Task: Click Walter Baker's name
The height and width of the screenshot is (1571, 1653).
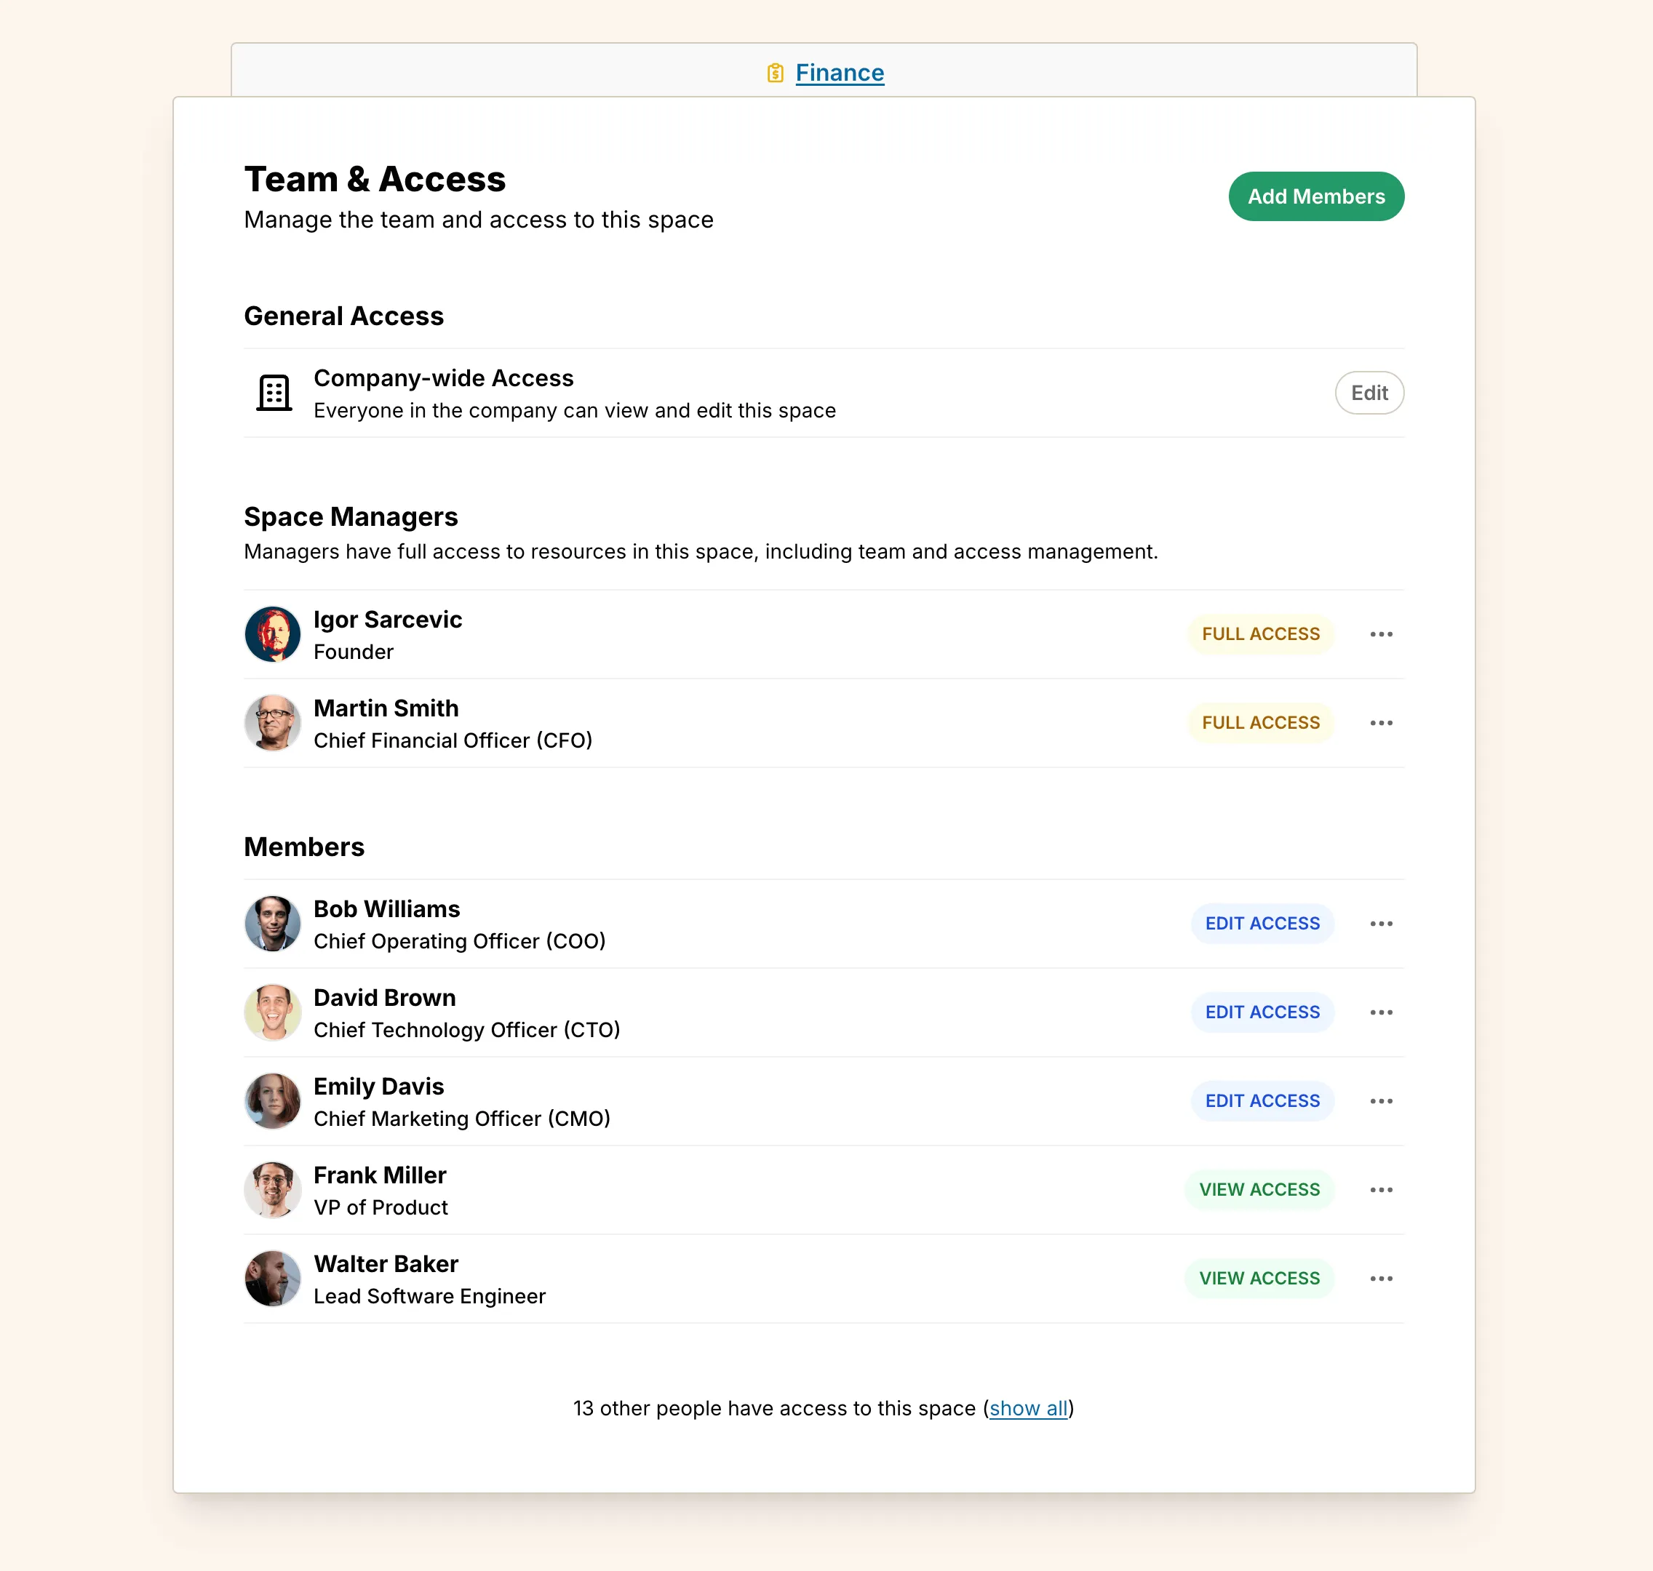Action: click(386, 1263)
